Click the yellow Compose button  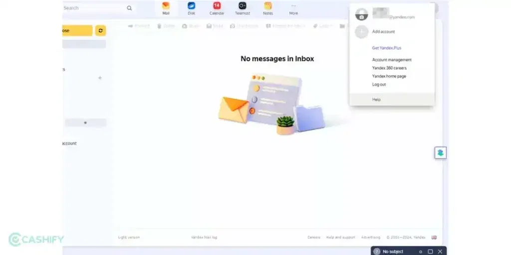coord(77,30)
